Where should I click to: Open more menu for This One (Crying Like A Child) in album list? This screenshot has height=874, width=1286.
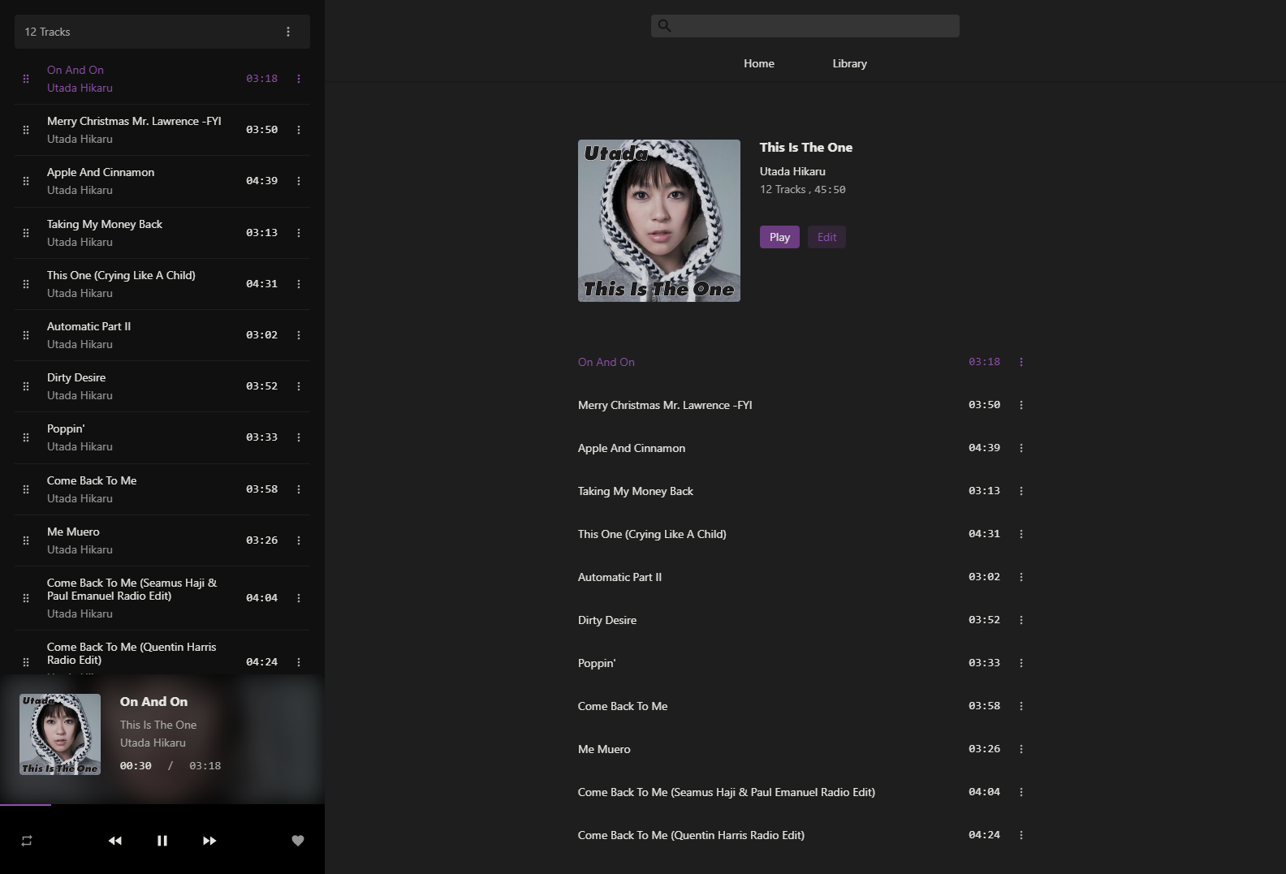tap(1021, 534)
